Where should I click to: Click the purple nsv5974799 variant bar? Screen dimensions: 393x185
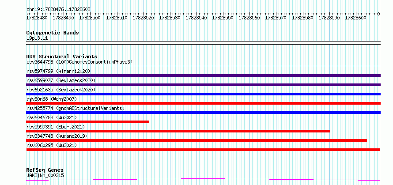[203, 76]
